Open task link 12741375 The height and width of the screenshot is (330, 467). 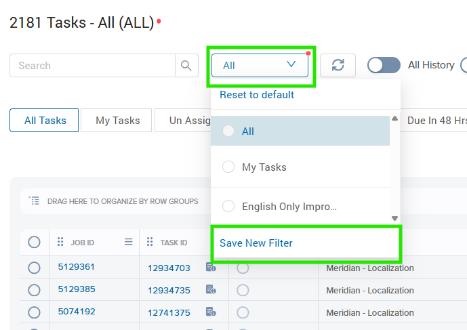click(169, 313)
